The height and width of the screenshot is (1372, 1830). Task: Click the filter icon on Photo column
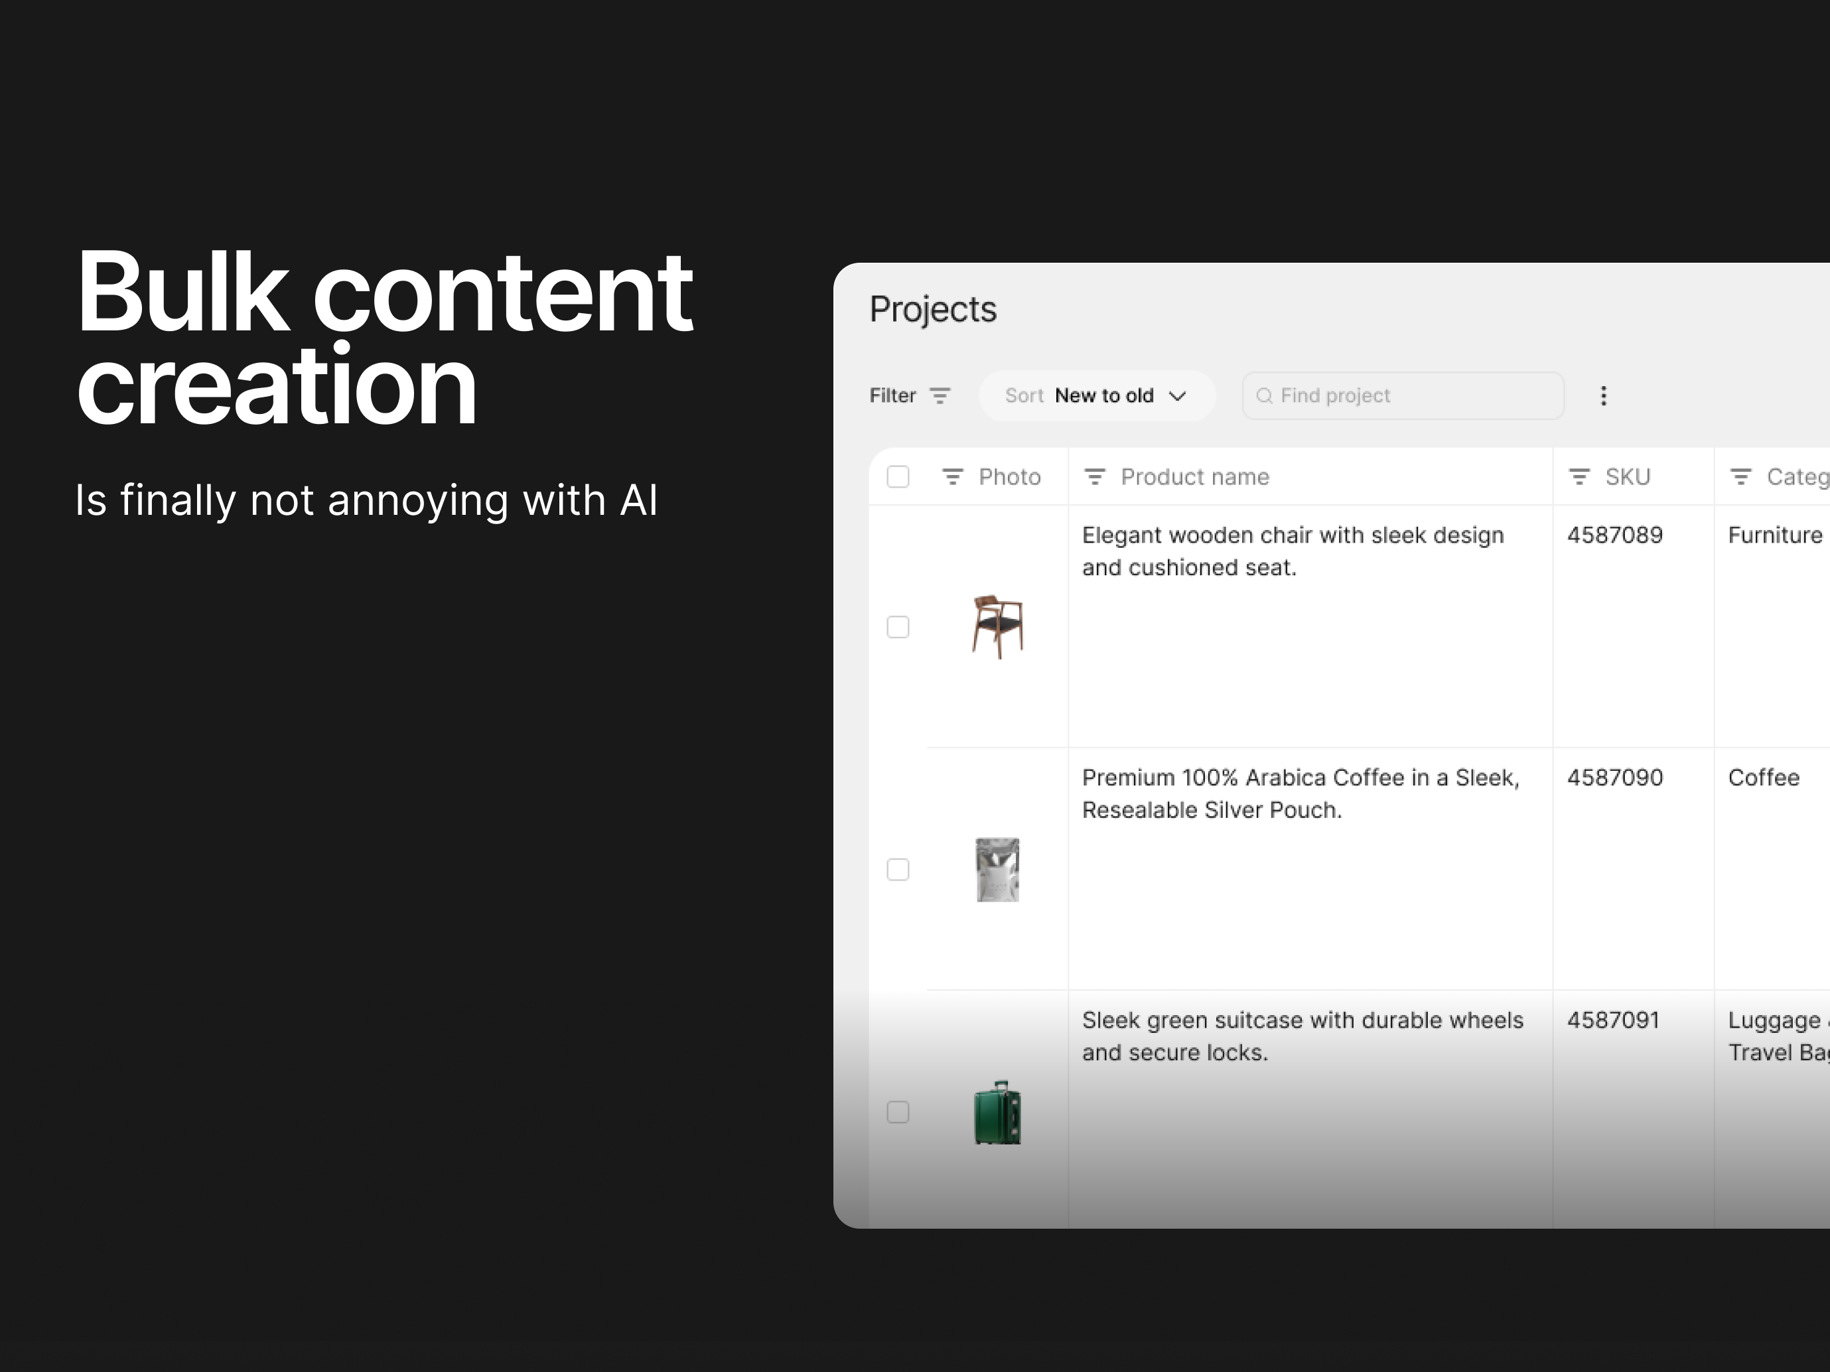[951, 476]
